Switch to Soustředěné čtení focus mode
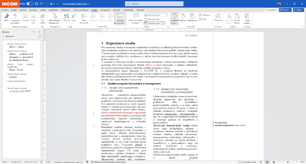Screen dimensions: 306x164 point(247,162)
